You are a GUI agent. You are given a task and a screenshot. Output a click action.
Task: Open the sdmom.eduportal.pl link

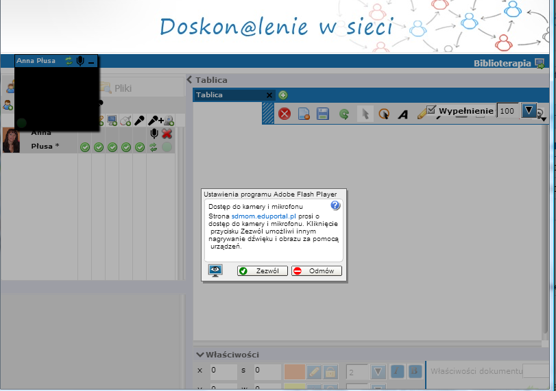pos(263,216)
